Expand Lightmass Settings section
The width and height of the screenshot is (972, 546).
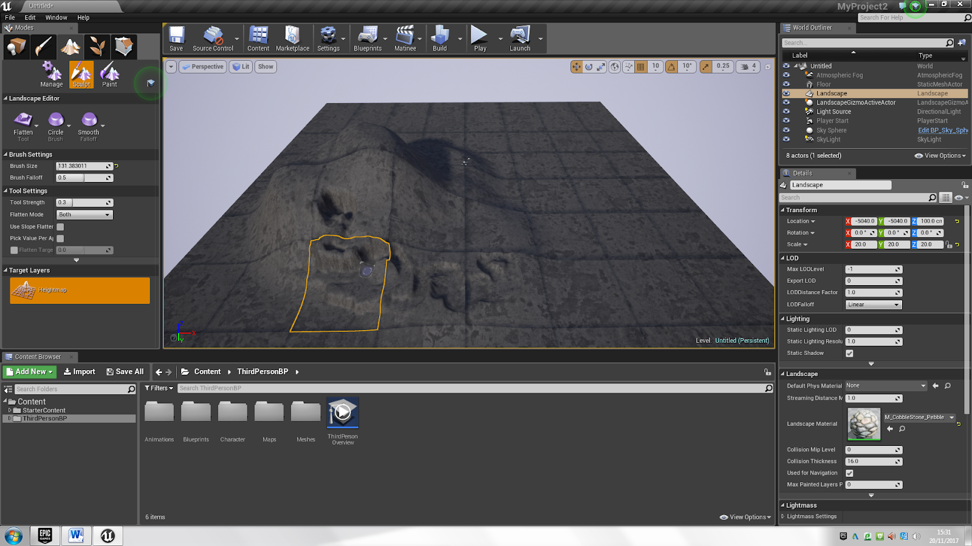[783, 516]
